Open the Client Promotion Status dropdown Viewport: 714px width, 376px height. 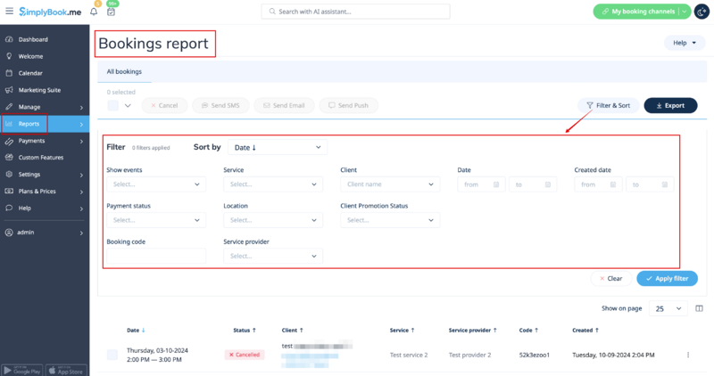tap(390, 220)
